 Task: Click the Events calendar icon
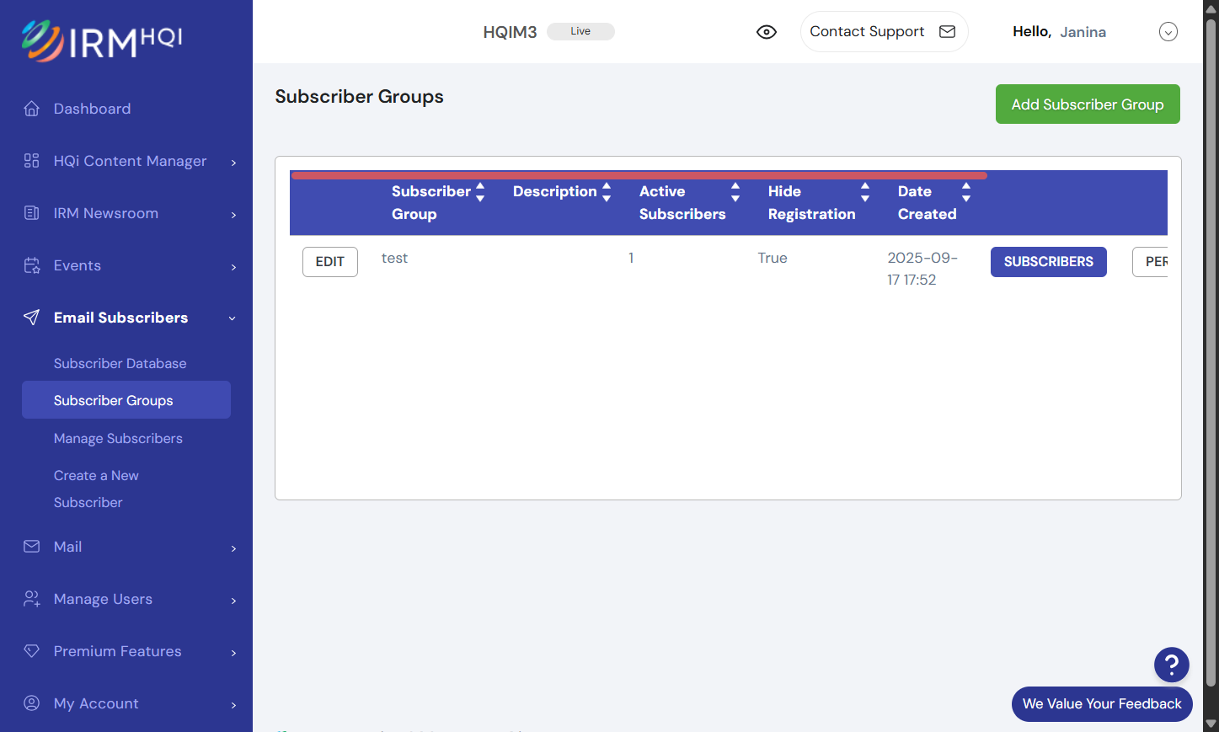coord(32,265)
